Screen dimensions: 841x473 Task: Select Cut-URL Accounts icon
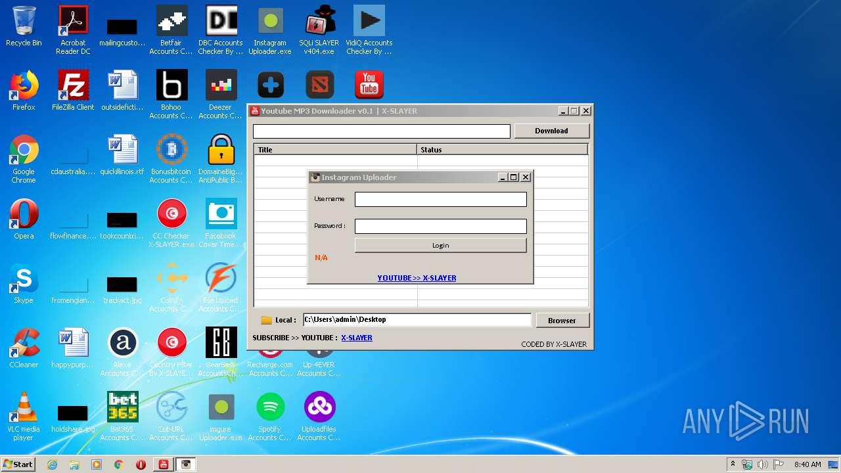click(171, 417)
